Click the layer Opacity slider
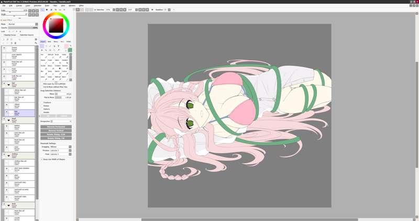The image size is (419, 221). tap(23, 28)
